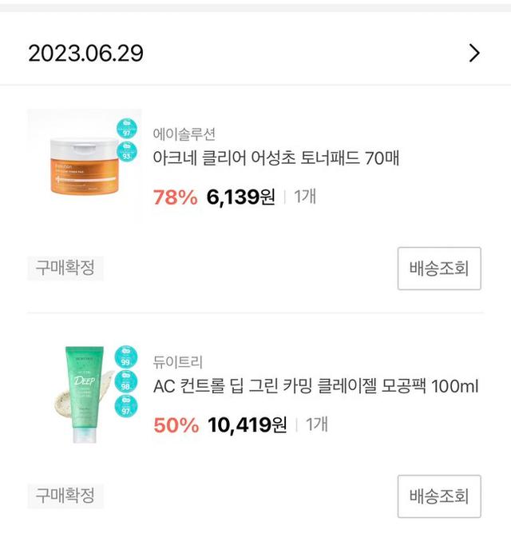Tap the 2023.06.29 order date header
This screenshot has height=538, width=511.
coord(85,54)
